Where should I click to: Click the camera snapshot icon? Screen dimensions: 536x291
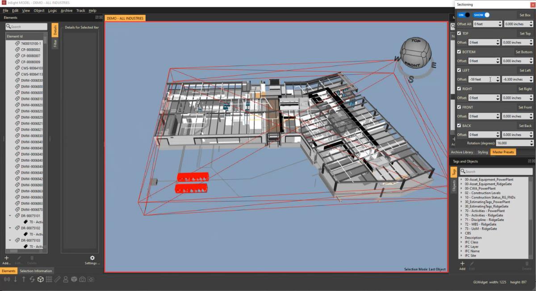click(x=82, y=279)
